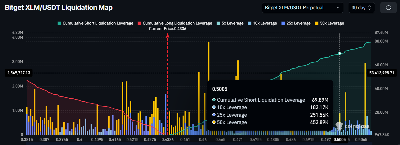Toggle Cumulative Short Liquidation Leverage legend
Screen dimensions: 400x145
[98, 23]
